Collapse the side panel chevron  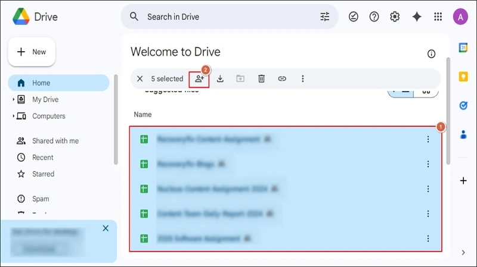coord(463,253)
